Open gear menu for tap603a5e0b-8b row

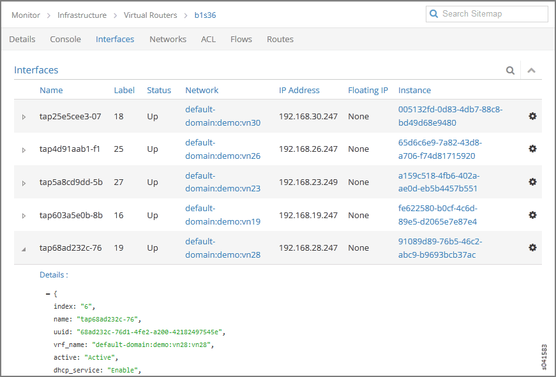(x=532, y=215)
